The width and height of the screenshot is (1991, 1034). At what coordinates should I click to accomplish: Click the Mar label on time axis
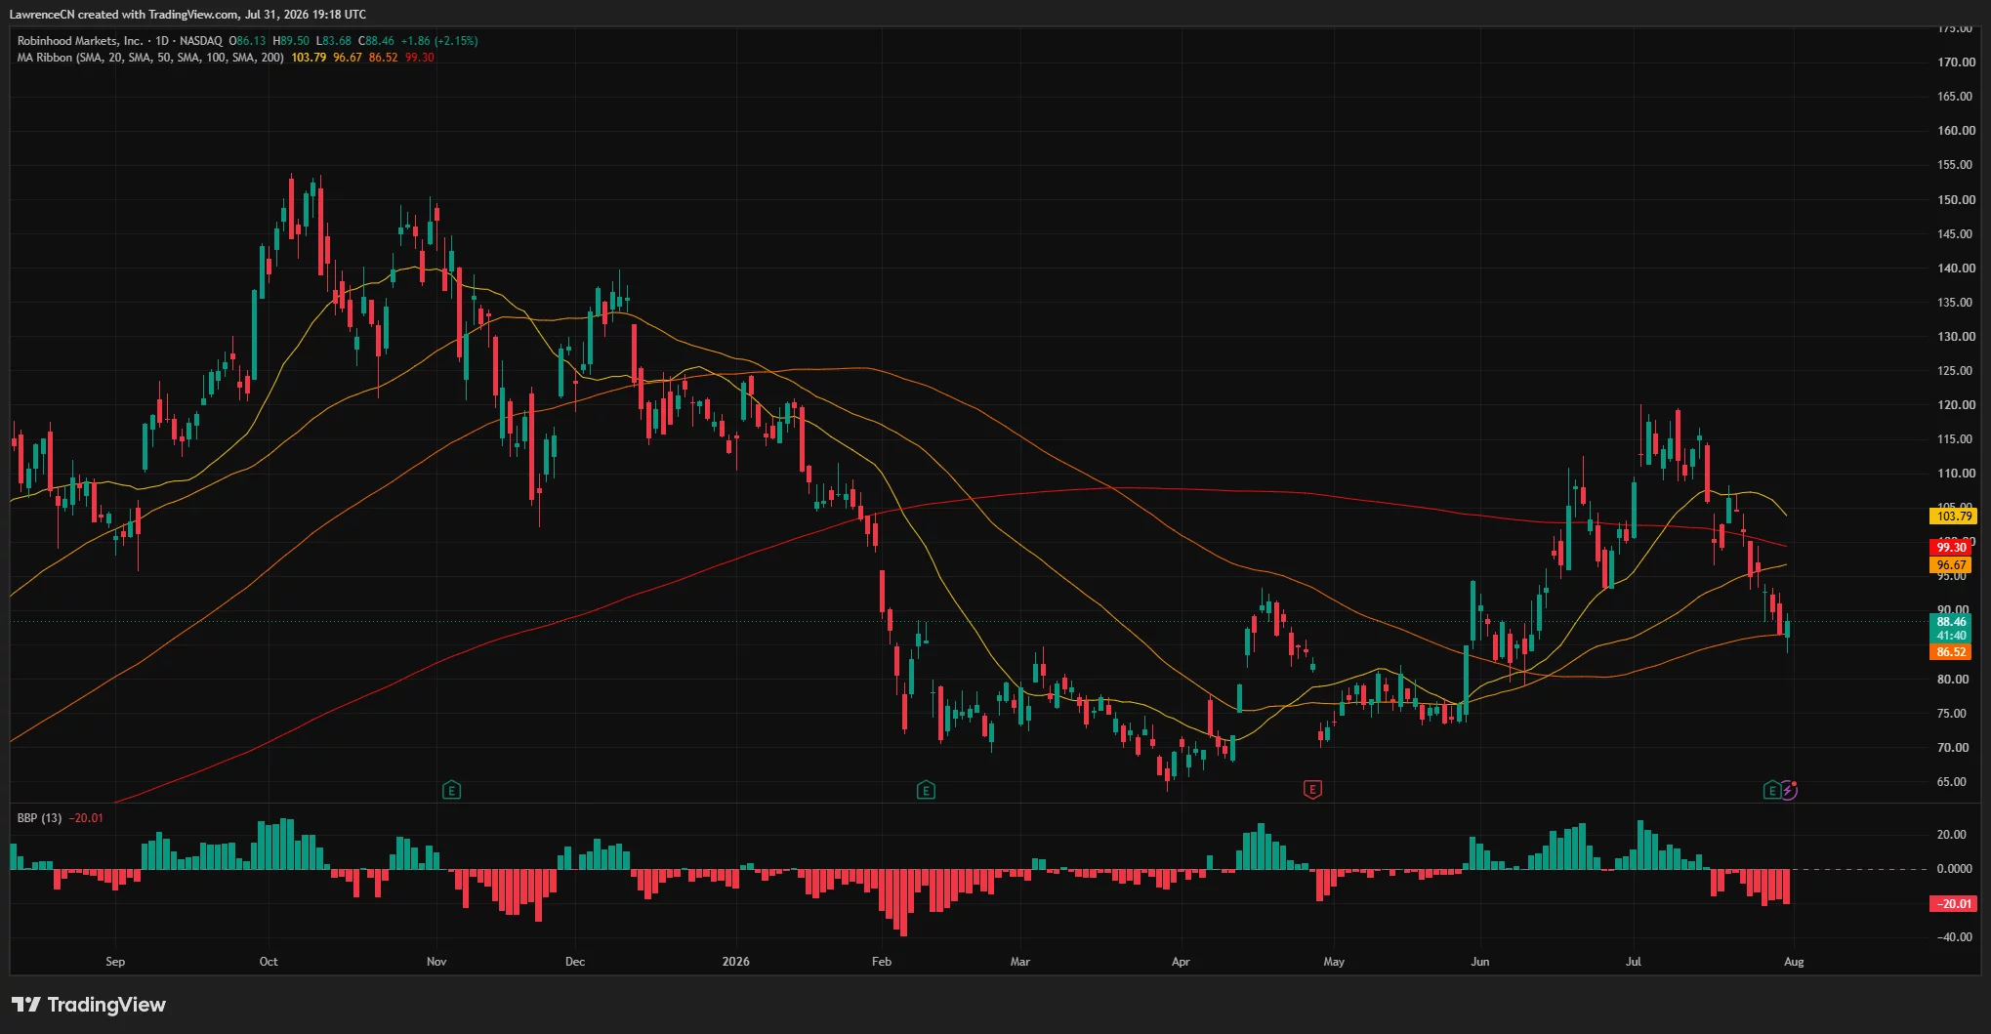coord(1020,962)
